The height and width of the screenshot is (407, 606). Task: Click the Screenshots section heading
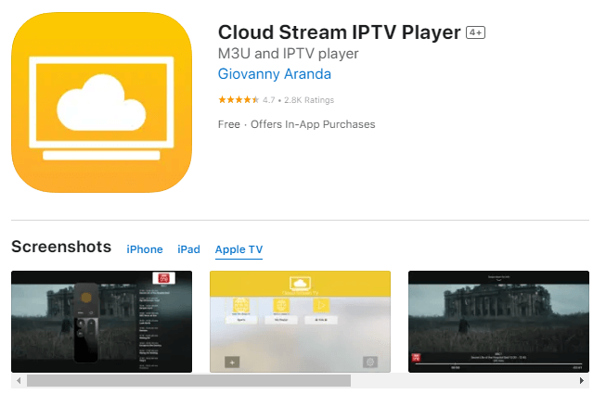(x=61, y=247)
